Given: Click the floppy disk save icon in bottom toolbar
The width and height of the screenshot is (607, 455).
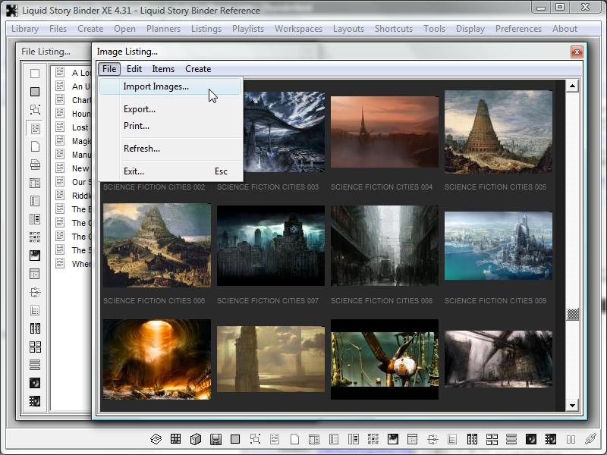Looking at the screenshot, I should [215, 439].
